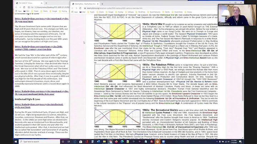Image resolution: width=257 pixels, height=144 pixels.
Task: Go forward in the right browser window
Action: [76, 8]
